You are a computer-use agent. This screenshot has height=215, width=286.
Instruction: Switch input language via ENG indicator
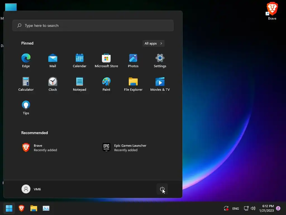pos(236,208)
